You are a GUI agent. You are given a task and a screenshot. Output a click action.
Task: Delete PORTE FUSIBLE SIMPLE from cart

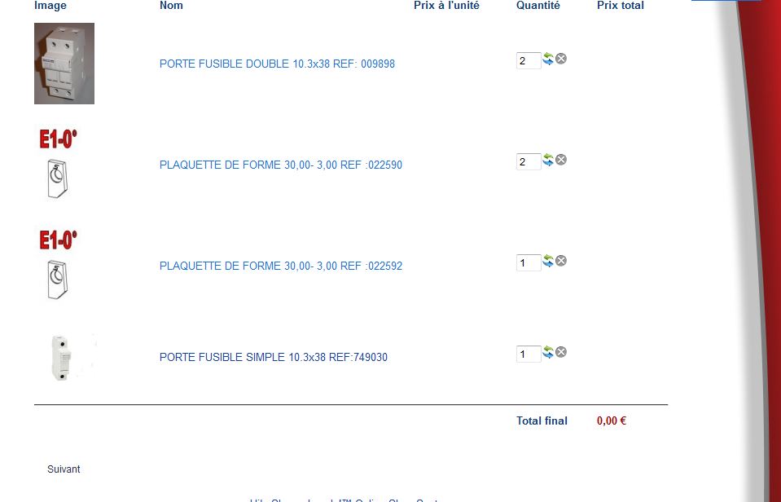click(x=561, y=352)
